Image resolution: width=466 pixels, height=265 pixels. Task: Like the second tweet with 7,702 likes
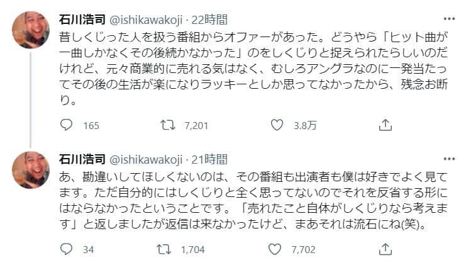pos(277,250)
